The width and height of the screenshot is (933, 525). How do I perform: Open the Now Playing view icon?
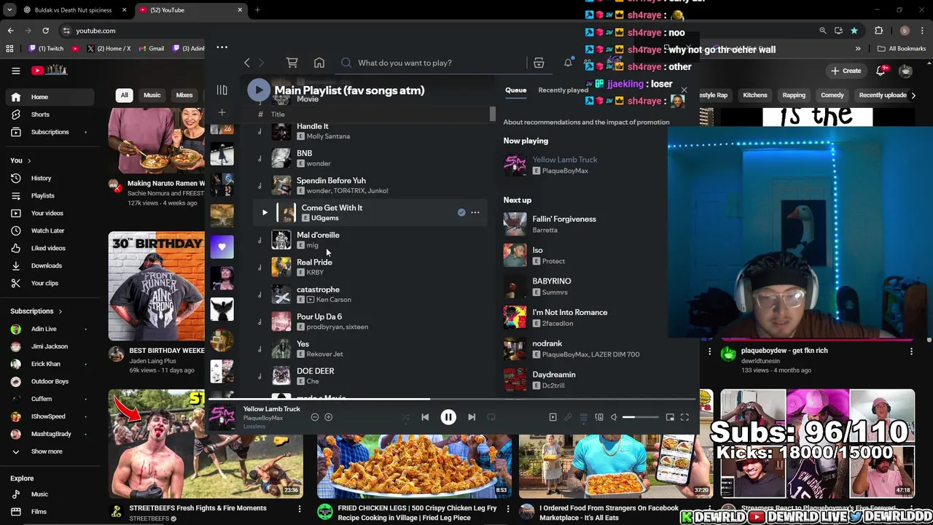[553, 417]
